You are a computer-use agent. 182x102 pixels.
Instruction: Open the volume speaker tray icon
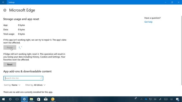(x=155, y=99)
